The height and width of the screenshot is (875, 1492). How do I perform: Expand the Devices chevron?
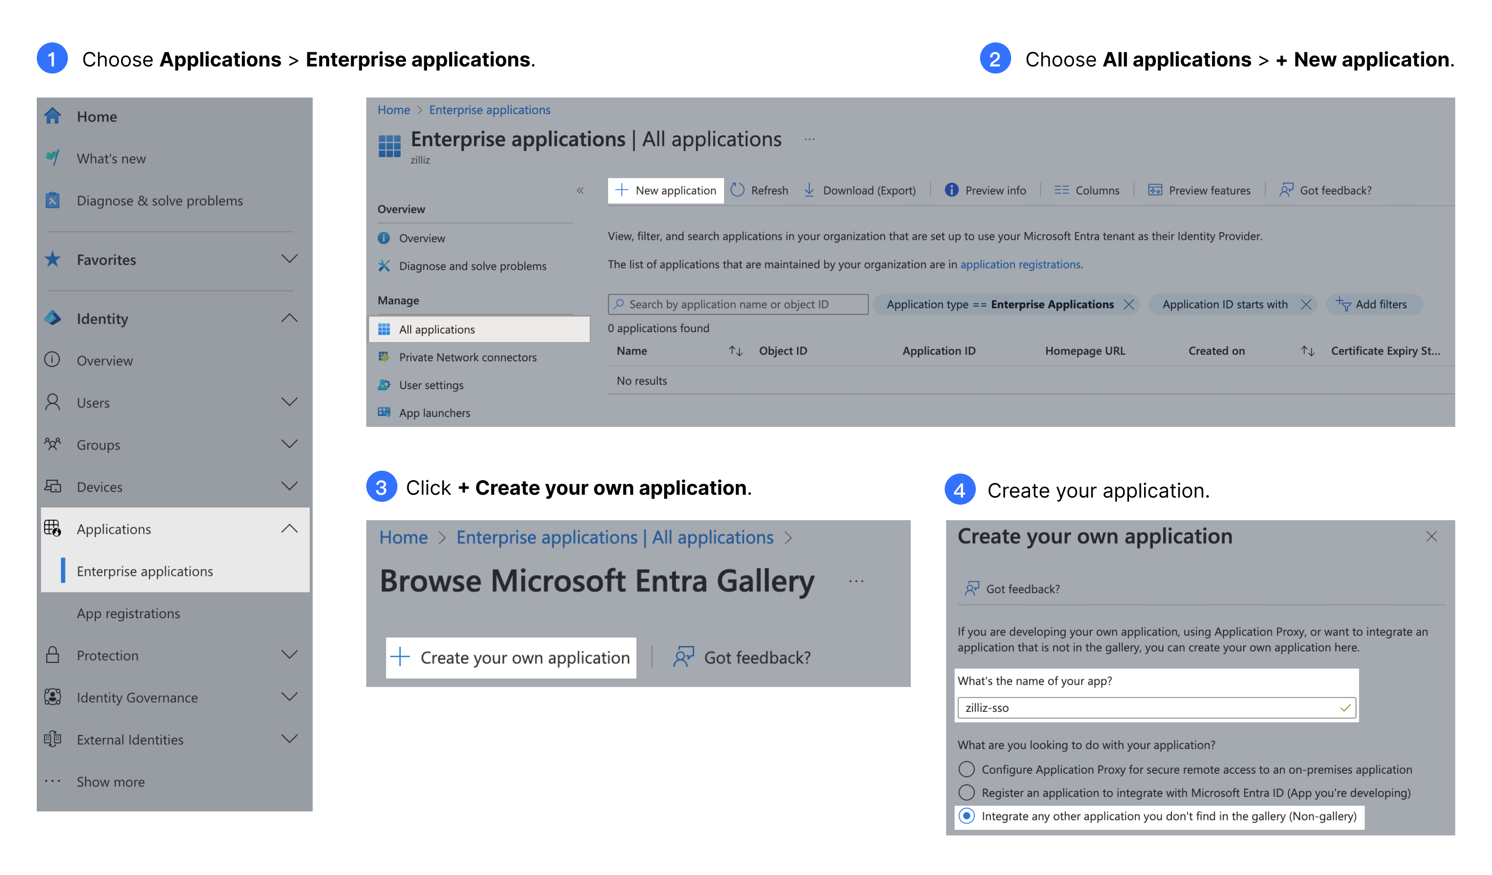coord(289,486)
